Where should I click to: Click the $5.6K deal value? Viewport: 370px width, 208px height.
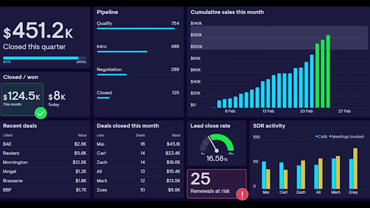click(x=80, y=153)
